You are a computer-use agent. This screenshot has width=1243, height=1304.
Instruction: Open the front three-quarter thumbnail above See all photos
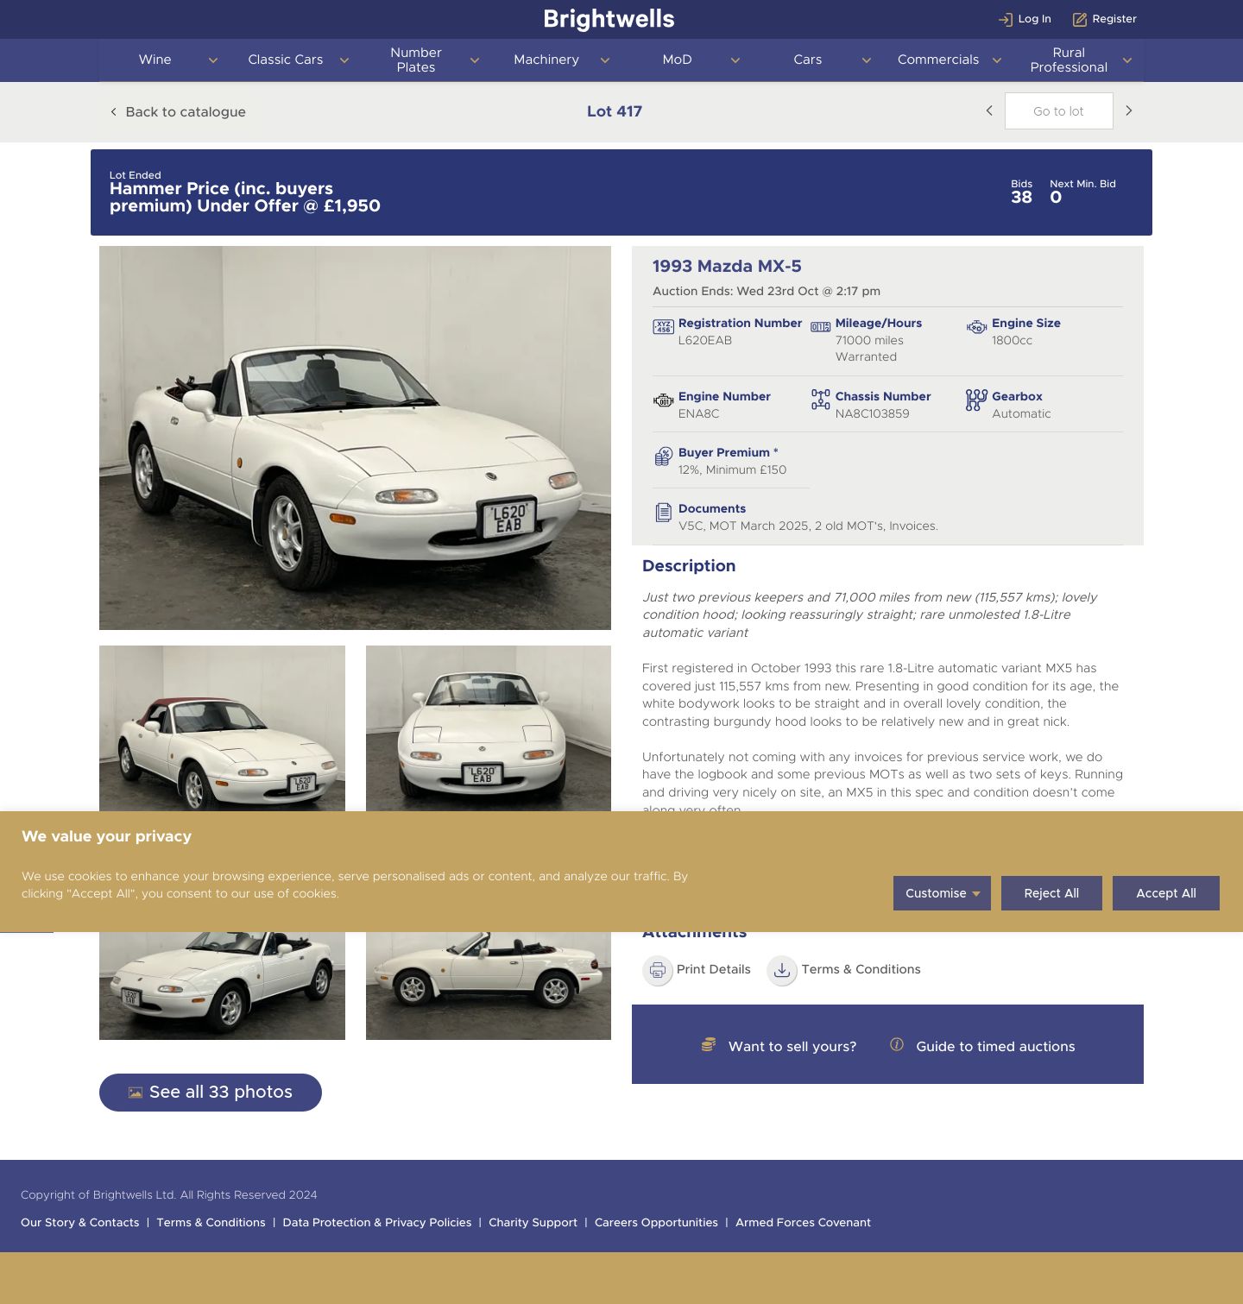point(222,986)
